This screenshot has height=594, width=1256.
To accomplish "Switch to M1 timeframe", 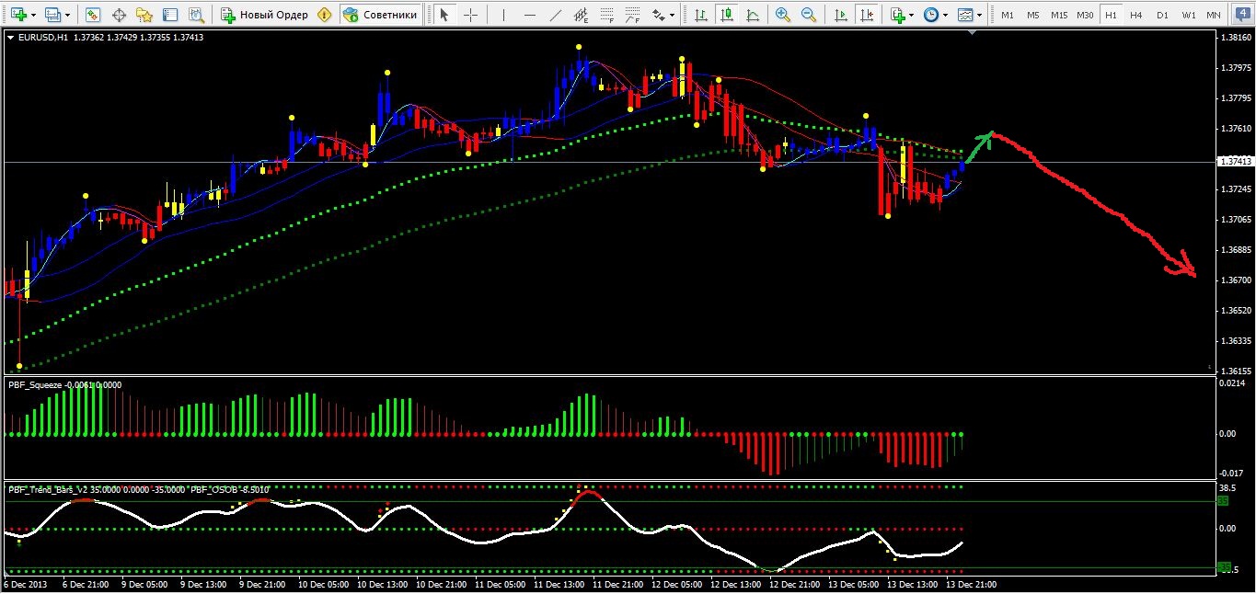I will [1008, 15].
